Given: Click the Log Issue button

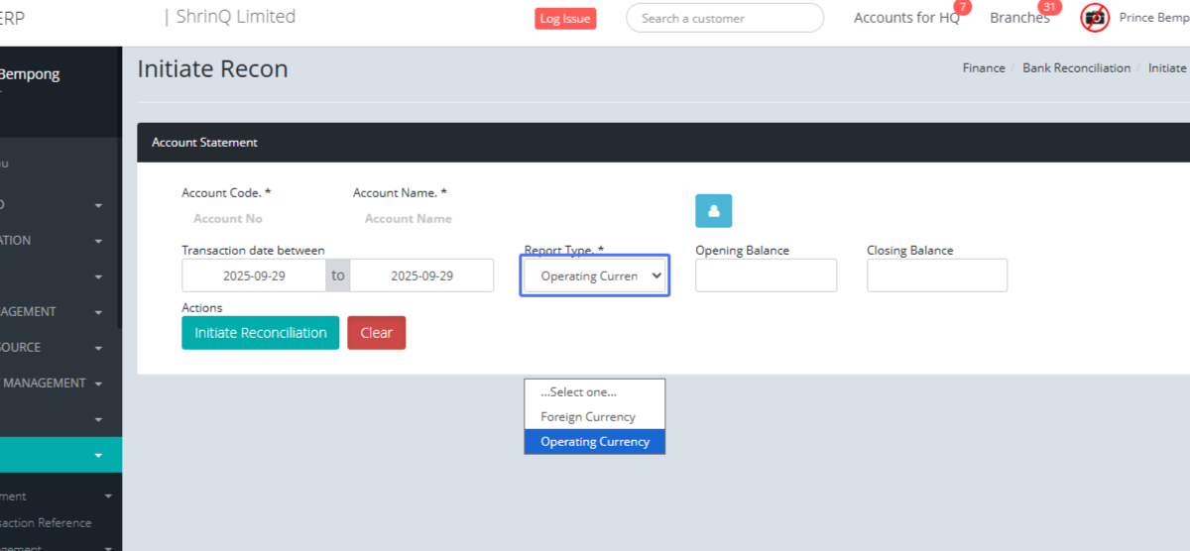Looking at the screenshot, I should pyautogui.click(x=565, y=19).
